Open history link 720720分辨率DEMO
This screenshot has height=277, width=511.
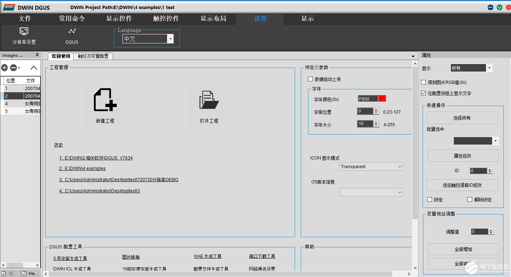pos(119,180)
